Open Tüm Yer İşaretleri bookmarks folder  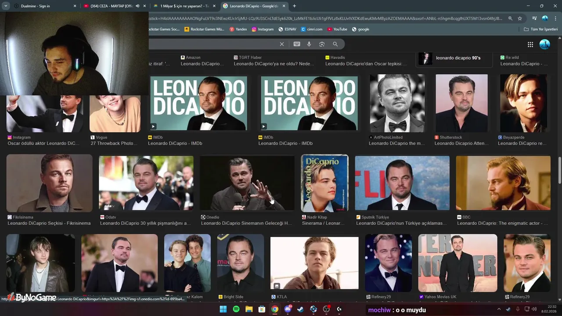pos(541,29)
